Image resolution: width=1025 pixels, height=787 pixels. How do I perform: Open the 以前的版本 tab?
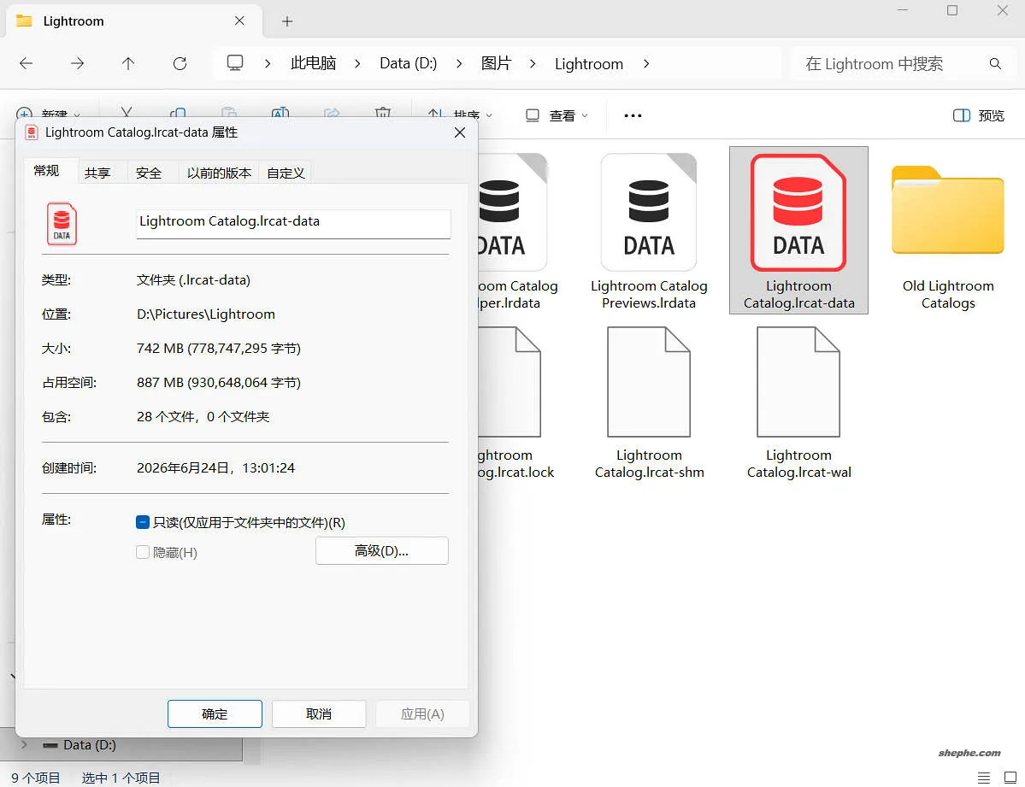click(x=219, y=173)
